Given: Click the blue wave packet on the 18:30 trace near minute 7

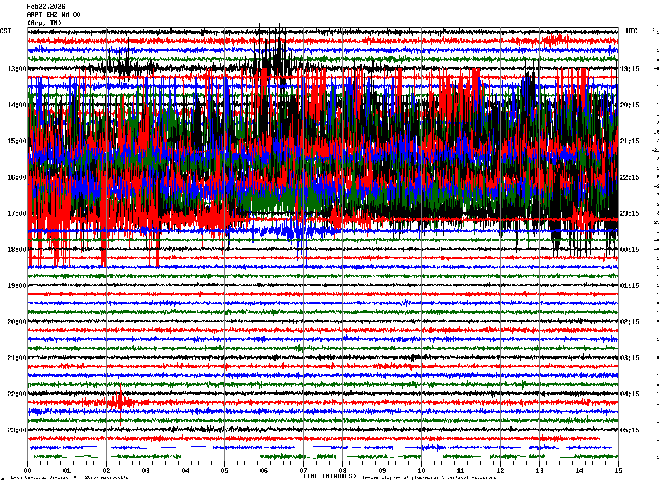Looking at the screenshot, I should tap(298, 230).
